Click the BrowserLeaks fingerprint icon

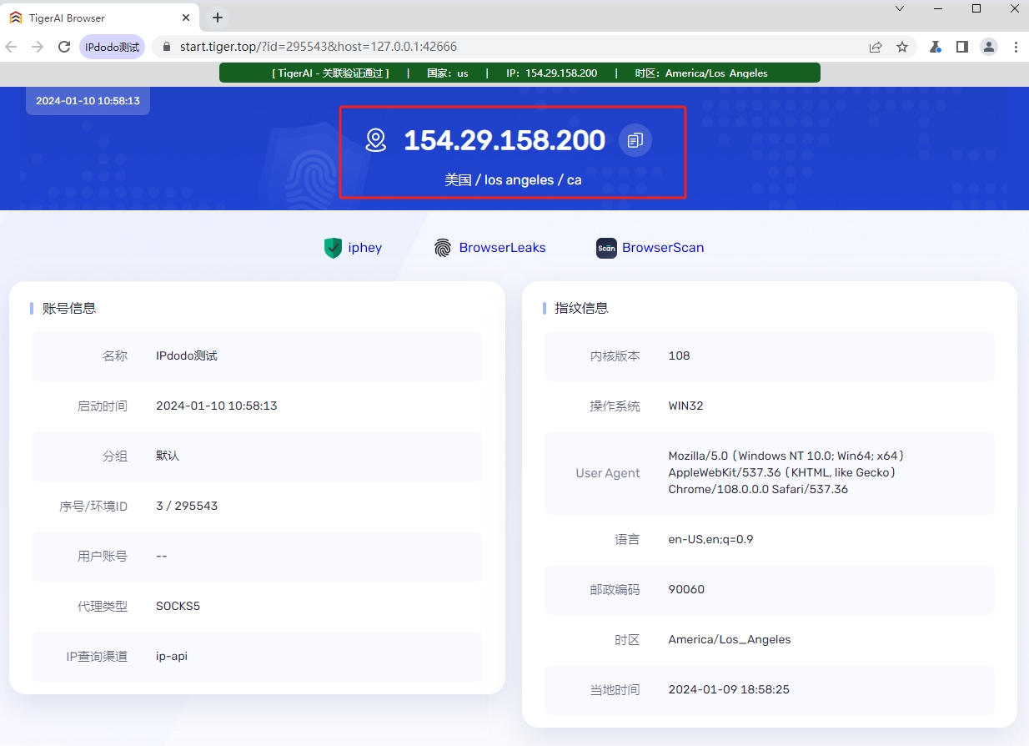[442, 248]
